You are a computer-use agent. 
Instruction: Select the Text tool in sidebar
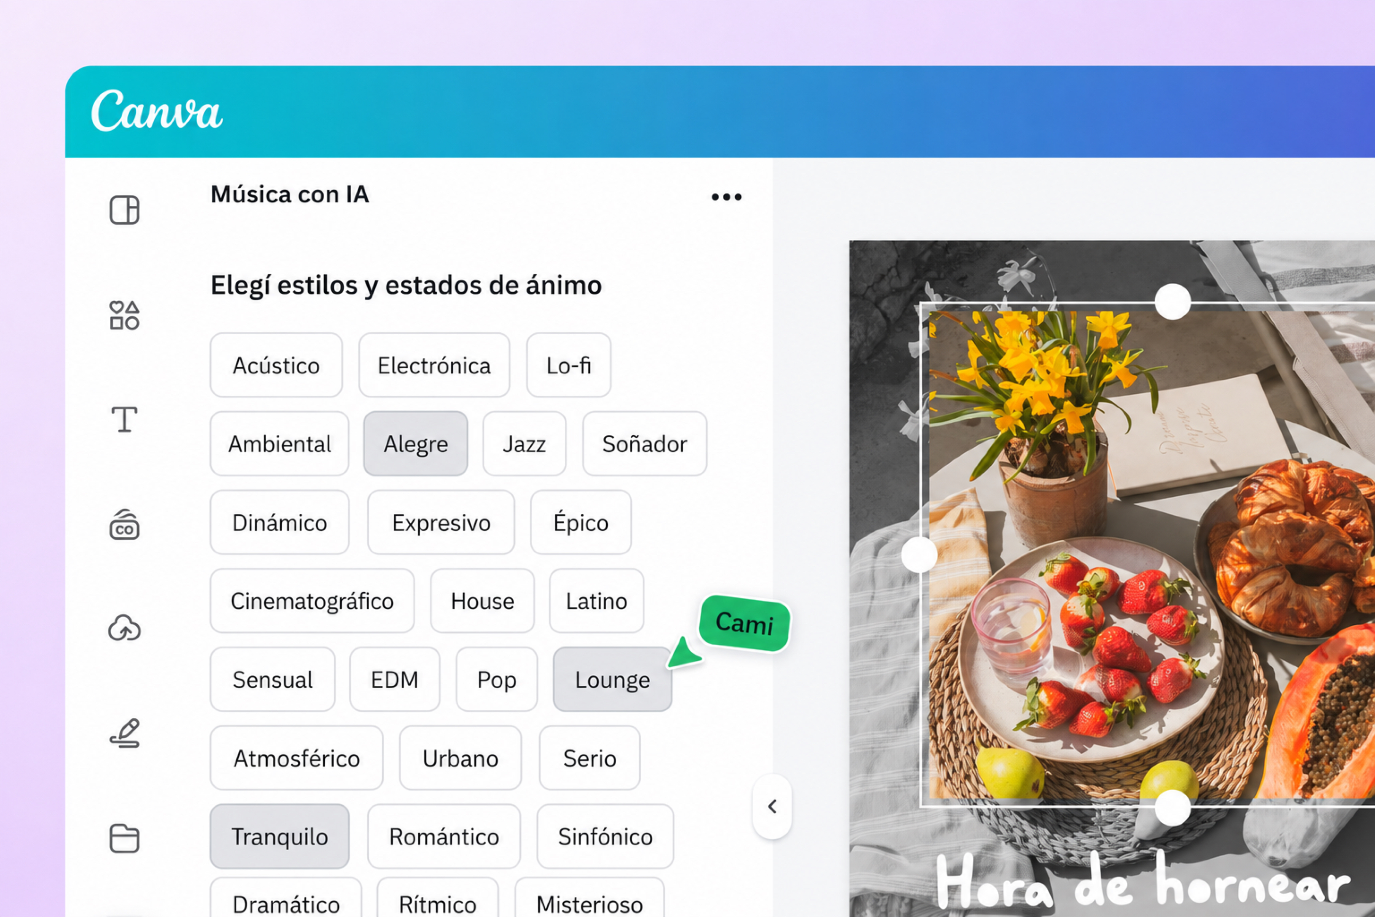pos(124,419)
